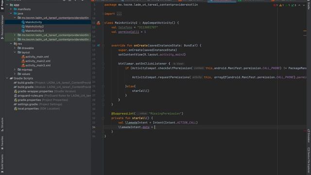Screen dimensions: 311x175
Task: Click the manifests folder icon
Action: [15, 9]
